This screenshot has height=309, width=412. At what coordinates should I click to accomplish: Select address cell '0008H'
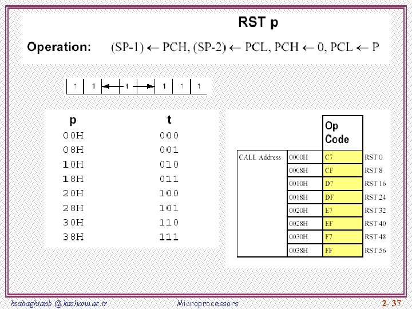[305, 171]
